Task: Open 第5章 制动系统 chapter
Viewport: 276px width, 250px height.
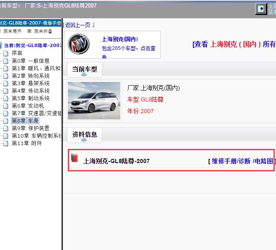Action: pos(31,98)
